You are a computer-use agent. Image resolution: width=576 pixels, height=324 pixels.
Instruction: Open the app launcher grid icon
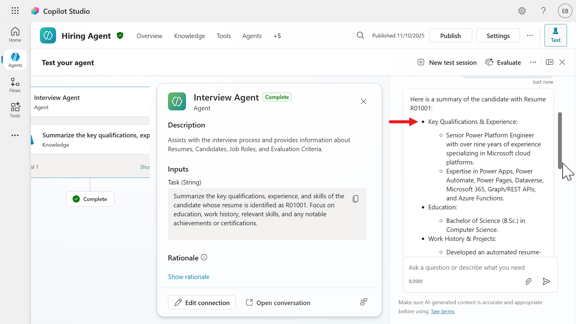pyautogui.click(x=15, y=11)
